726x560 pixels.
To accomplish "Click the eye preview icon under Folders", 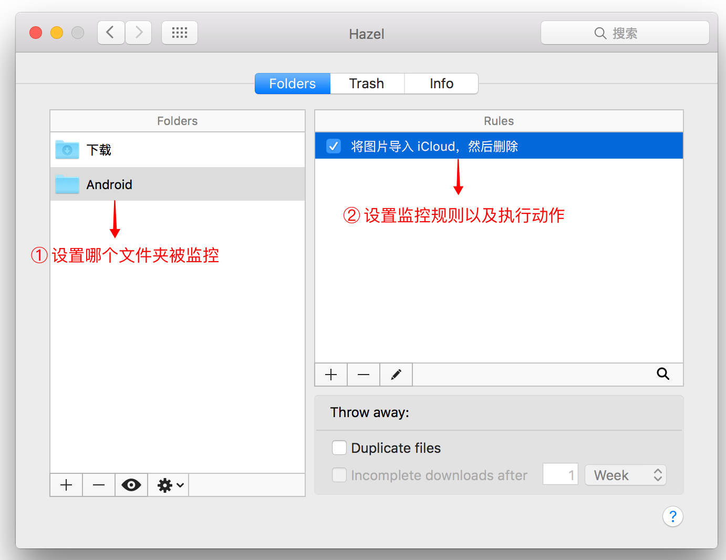I will [131, 485].
